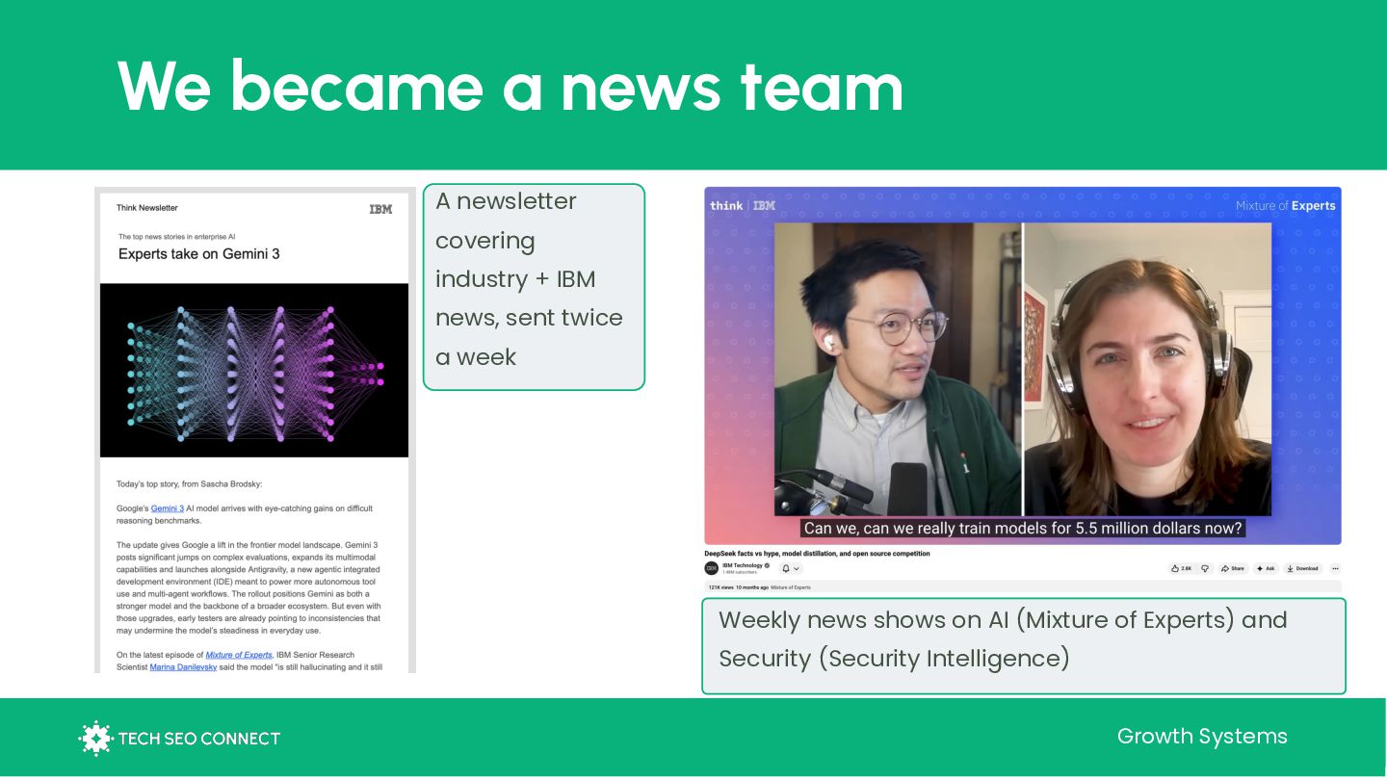The image size is (1387, 780).
Task: Like the video with the thumbs-up button
Action: tap(1181, 568)
